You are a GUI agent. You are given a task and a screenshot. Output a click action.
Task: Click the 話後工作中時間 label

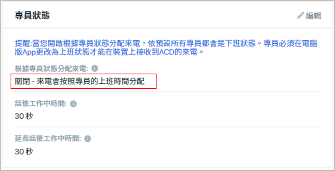[41, 104]
